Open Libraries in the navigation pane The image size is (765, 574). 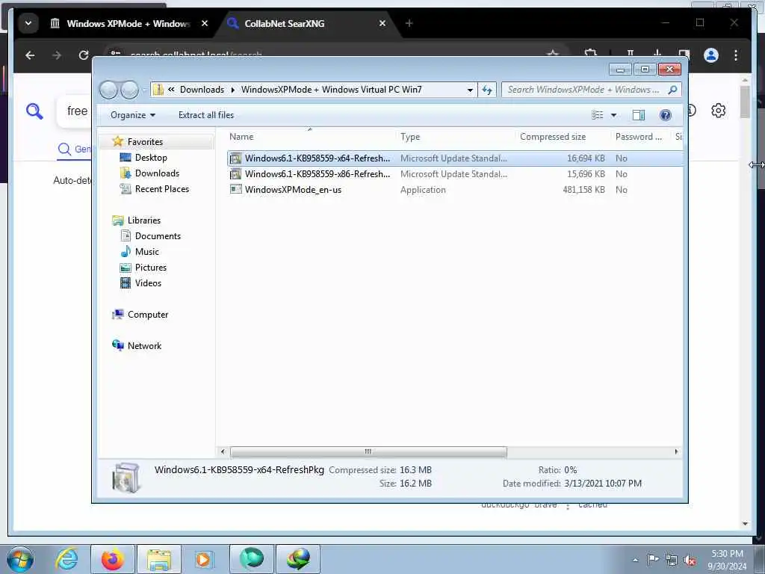[144, 220]
